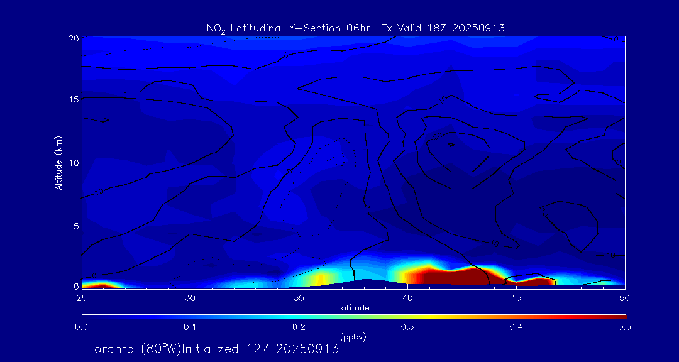This screenshot has width=679, height=362.
Task: Click the Altitude (km) y-axis label
Action: click(58, 163)
